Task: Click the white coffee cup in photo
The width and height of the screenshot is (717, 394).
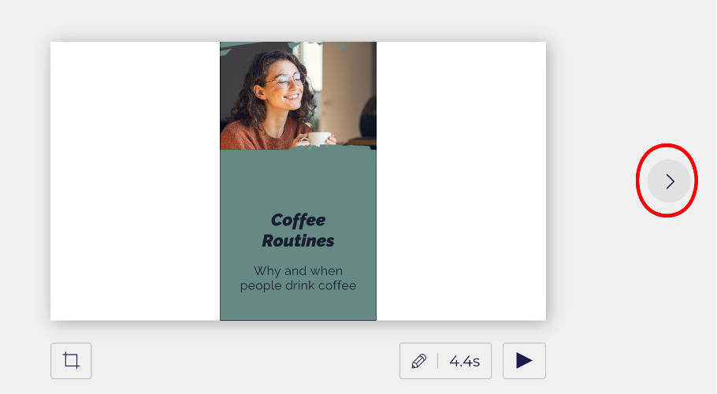Action: [x=318, y=139]
